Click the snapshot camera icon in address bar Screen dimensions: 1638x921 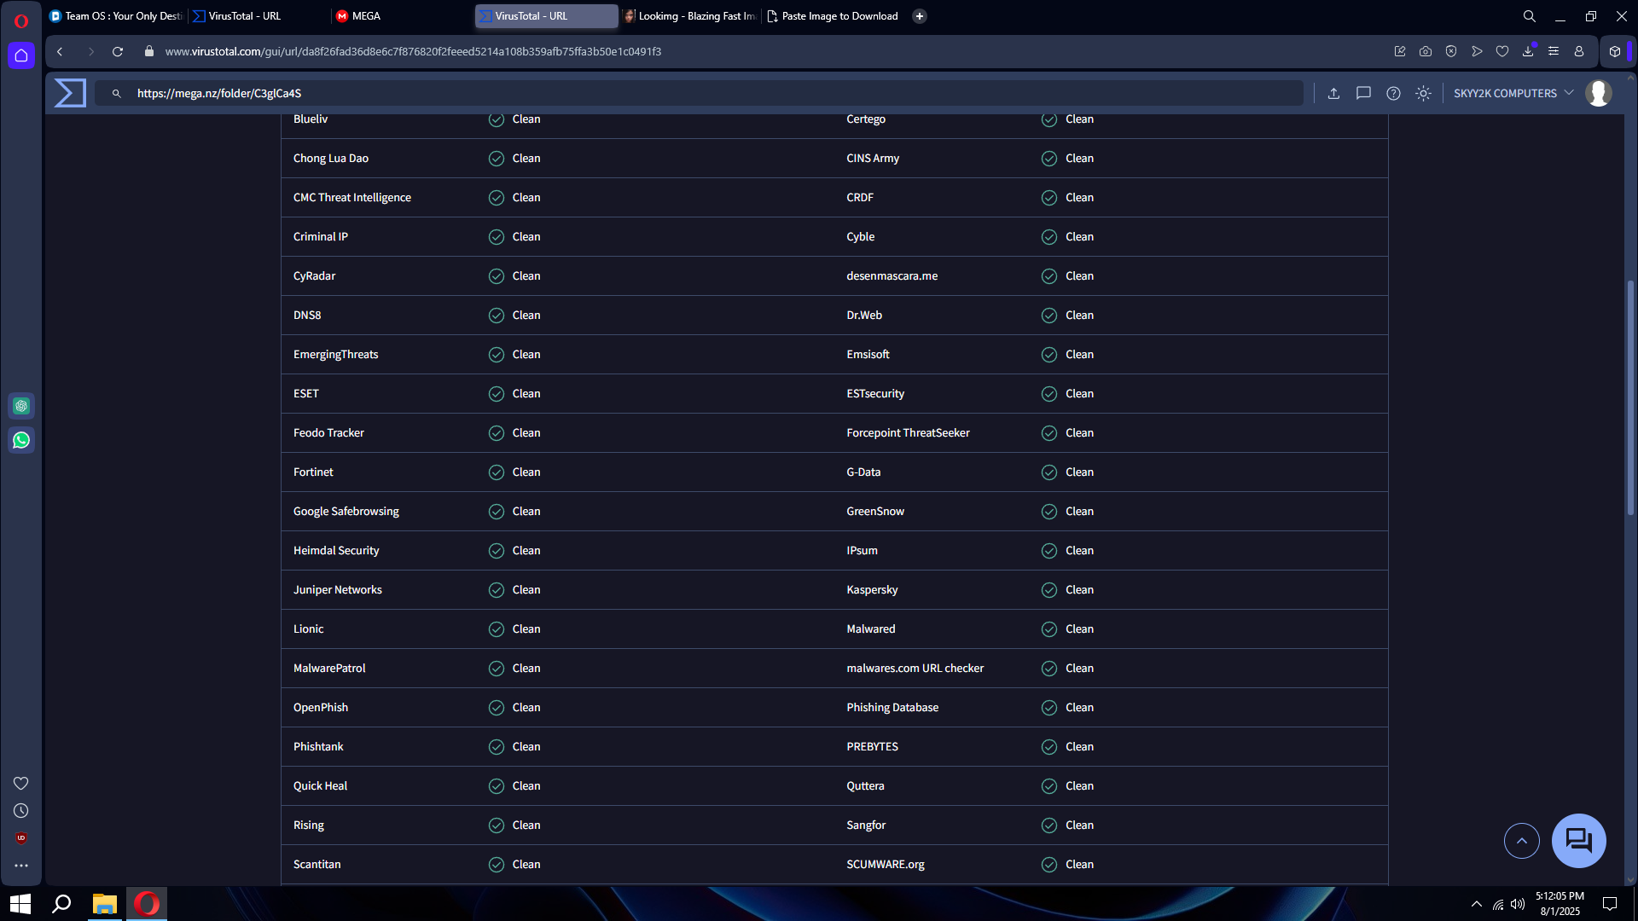click(x=1426, y=52)
